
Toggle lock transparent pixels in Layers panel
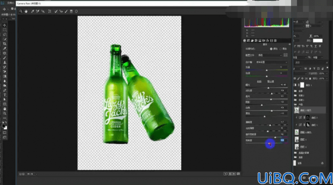pos(295,78)
